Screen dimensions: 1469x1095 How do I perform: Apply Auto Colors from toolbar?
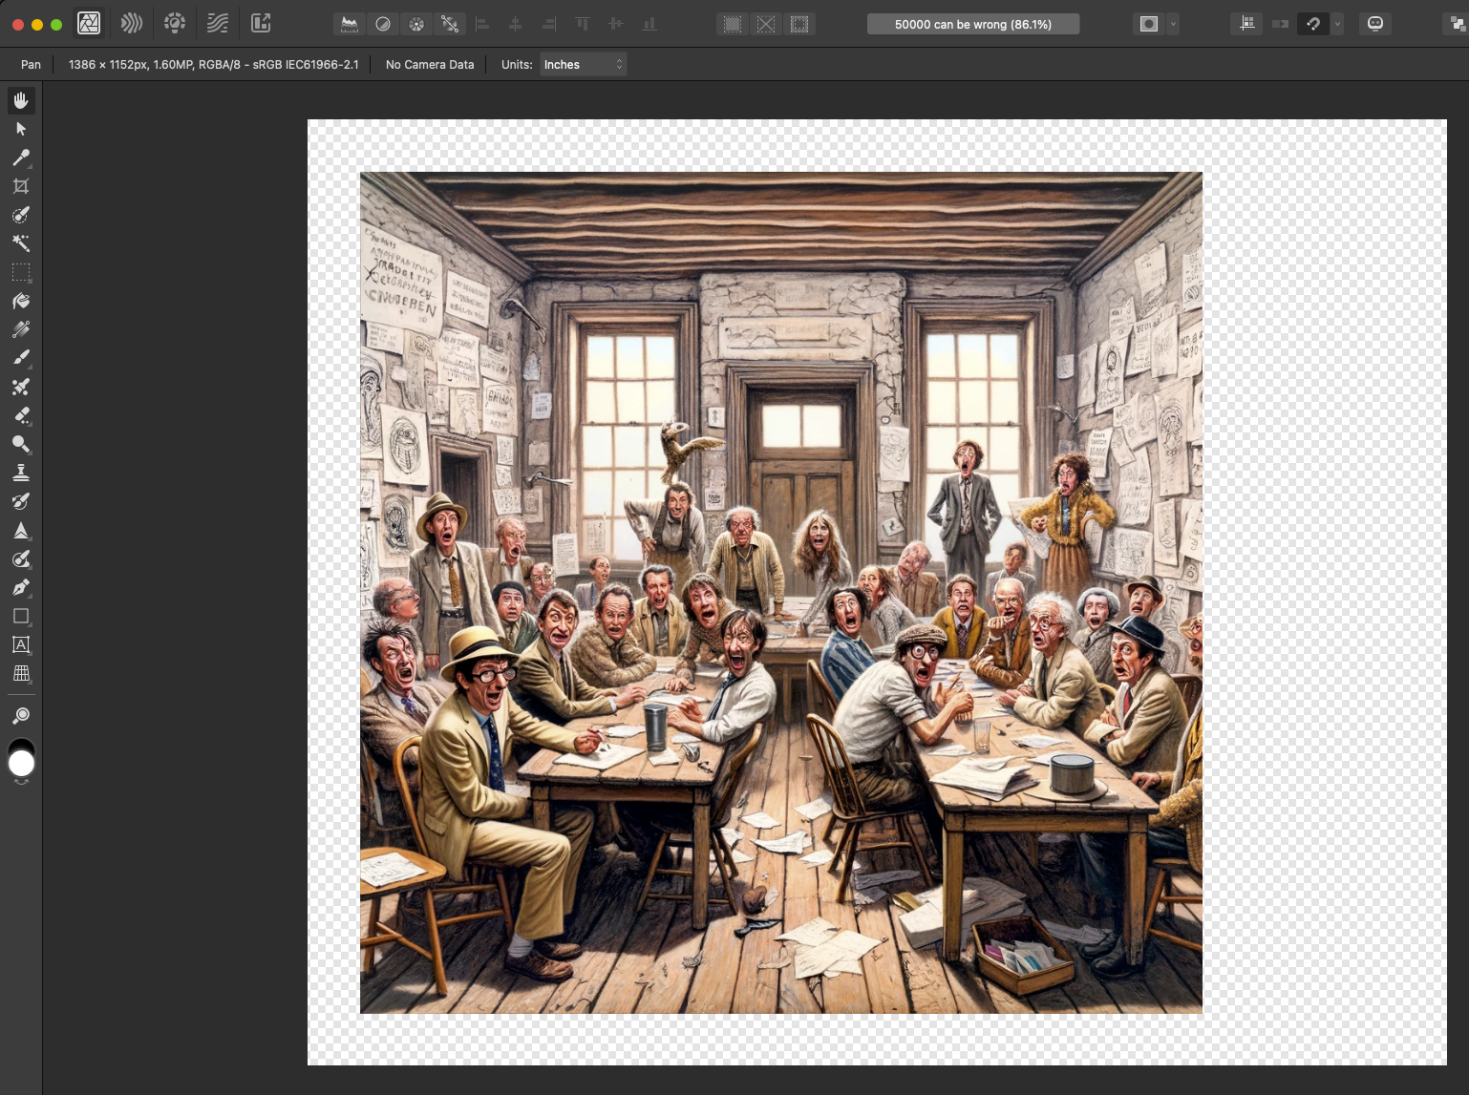tap(416, 24)
